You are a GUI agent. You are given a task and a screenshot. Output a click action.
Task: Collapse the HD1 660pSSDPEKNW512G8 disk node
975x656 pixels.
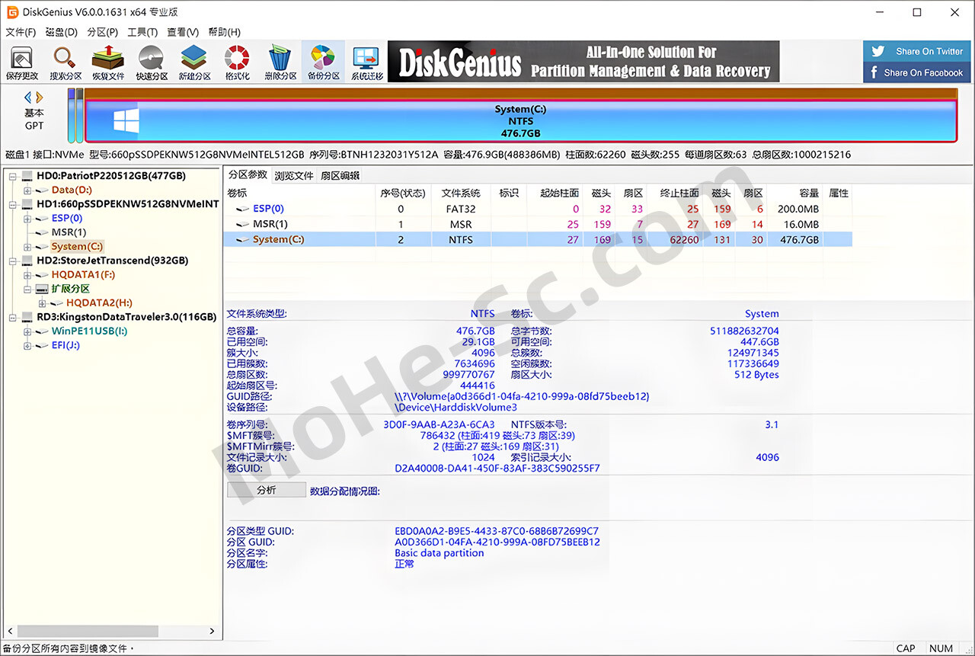tap(13, 204)
